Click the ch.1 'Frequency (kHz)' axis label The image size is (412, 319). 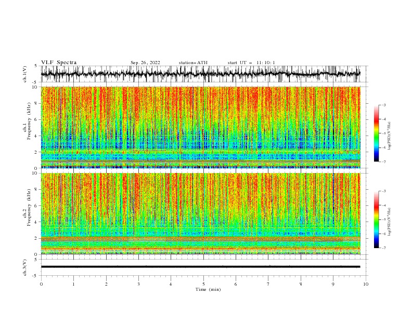(x=29, y=121)
